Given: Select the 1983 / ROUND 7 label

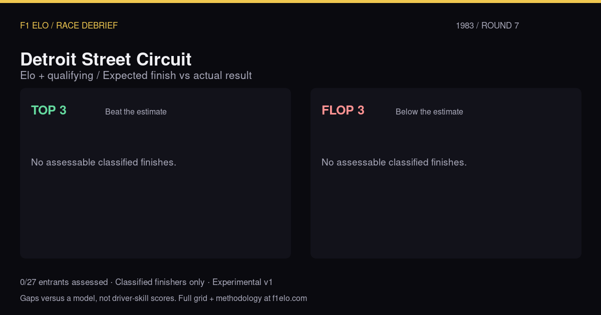Looking at the screenshot, I should (x=487, y=25).
